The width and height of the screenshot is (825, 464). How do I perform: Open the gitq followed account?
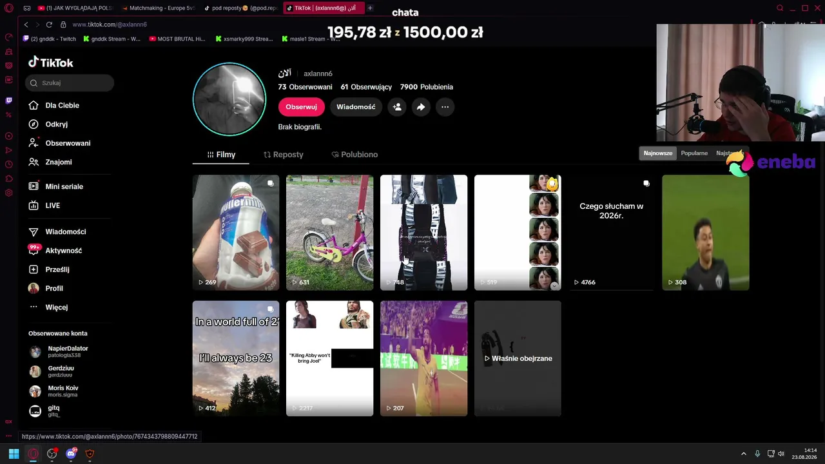(x=44, y=411)
